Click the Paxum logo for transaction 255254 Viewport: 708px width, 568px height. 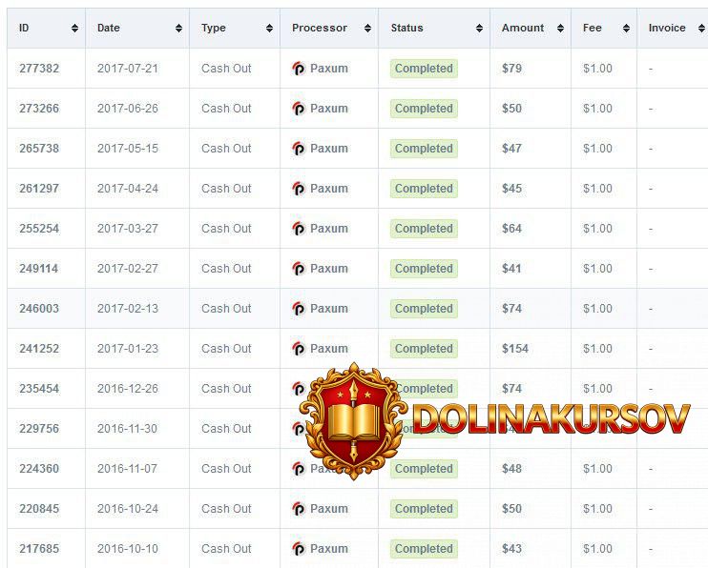point(299,229)
